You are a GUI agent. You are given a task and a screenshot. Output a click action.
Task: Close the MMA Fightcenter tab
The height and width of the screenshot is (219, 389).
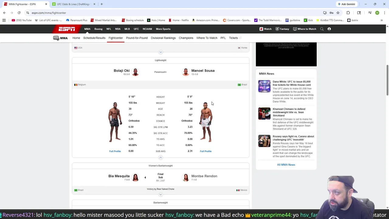pyautogui.click(x=46, y=4)
